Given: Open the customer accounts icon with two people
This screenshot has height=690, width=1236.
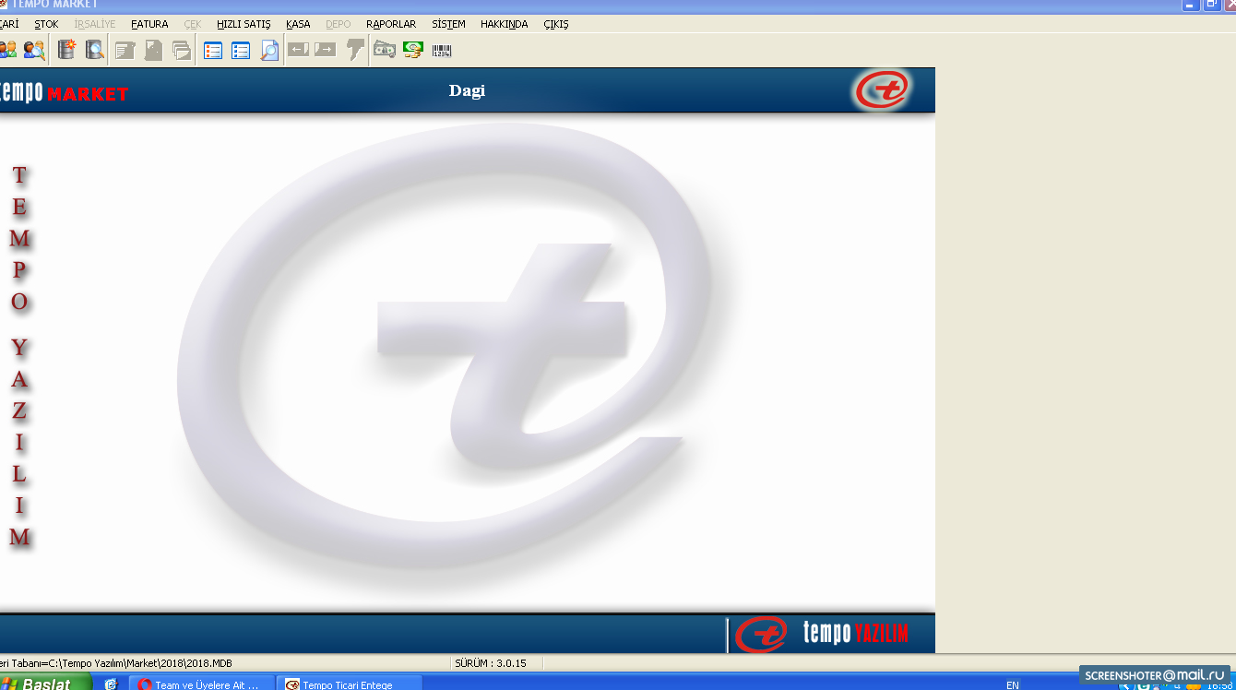Looking at the screenshot, I should (7, 50).
